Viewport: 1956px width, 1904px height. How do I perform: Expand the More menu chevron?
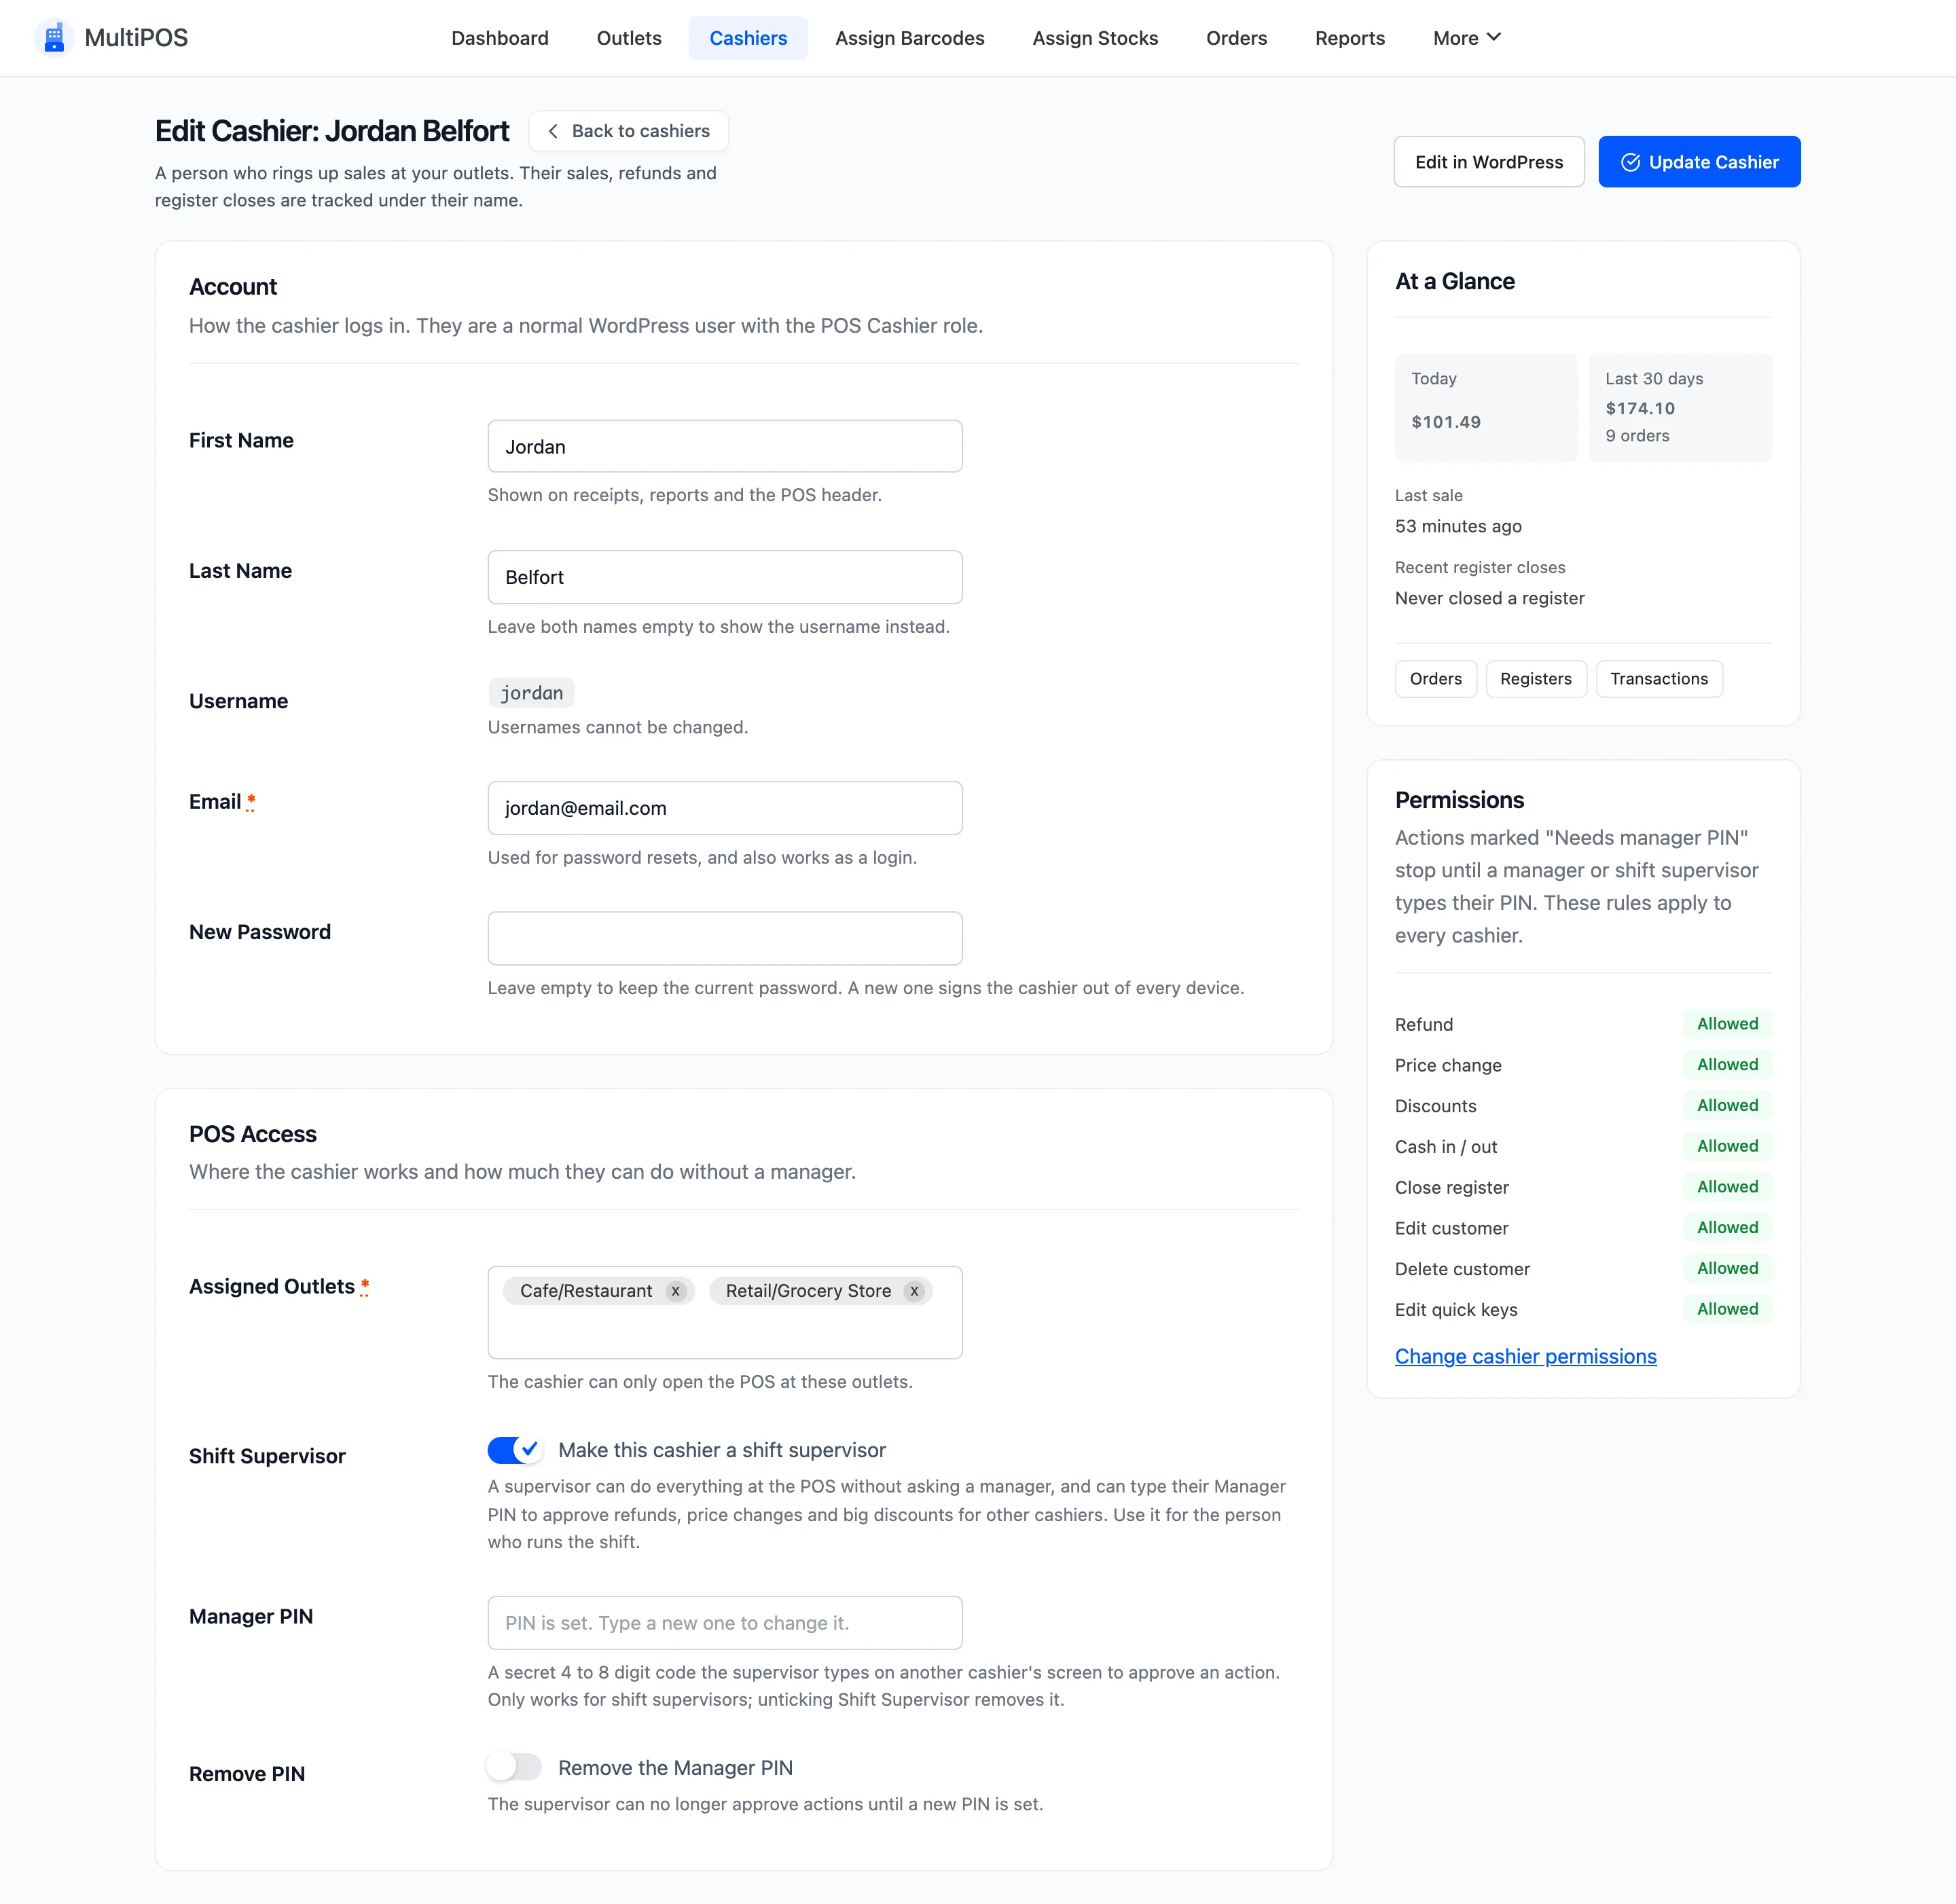(x=1494, y=37)
